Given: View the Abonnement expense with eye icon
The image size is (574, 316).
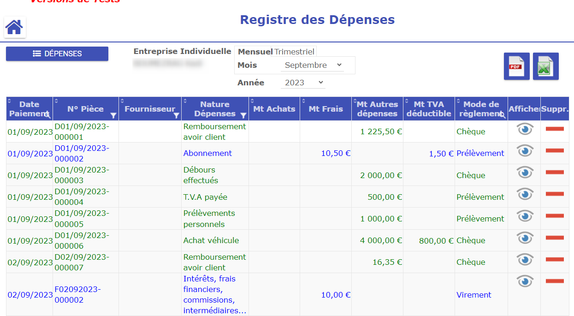Looking at the screenshot, I should (x=525, y=151).
